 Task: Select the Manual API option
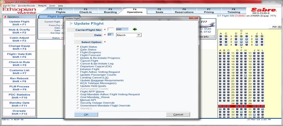tap(78, 100)
